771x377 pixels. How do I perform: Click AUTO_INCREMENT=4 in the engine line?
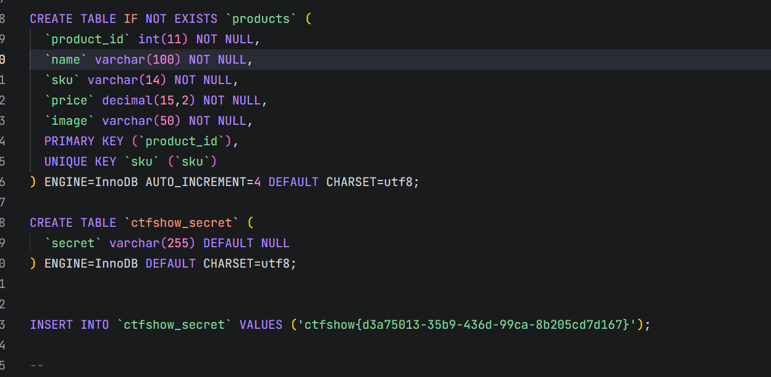203,182
